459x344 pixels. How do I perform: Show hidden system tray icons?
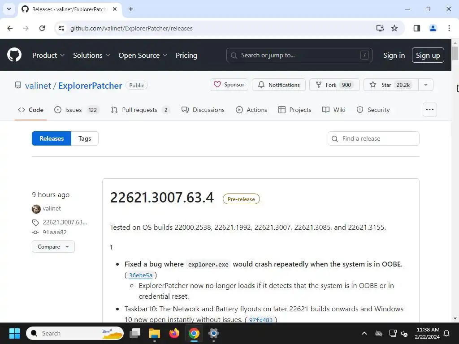[x=364, y=333]
